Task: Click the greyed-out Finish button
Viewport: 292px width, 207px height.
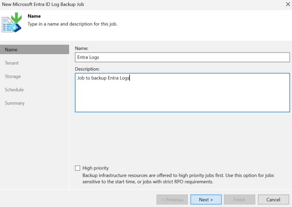Action: point(239,200)
